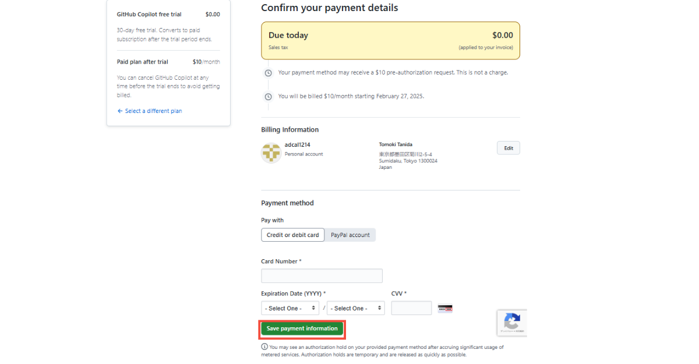Switch payment method to PayPal account
This screenshot has width=699, height=364.
[x=350, y=235]
